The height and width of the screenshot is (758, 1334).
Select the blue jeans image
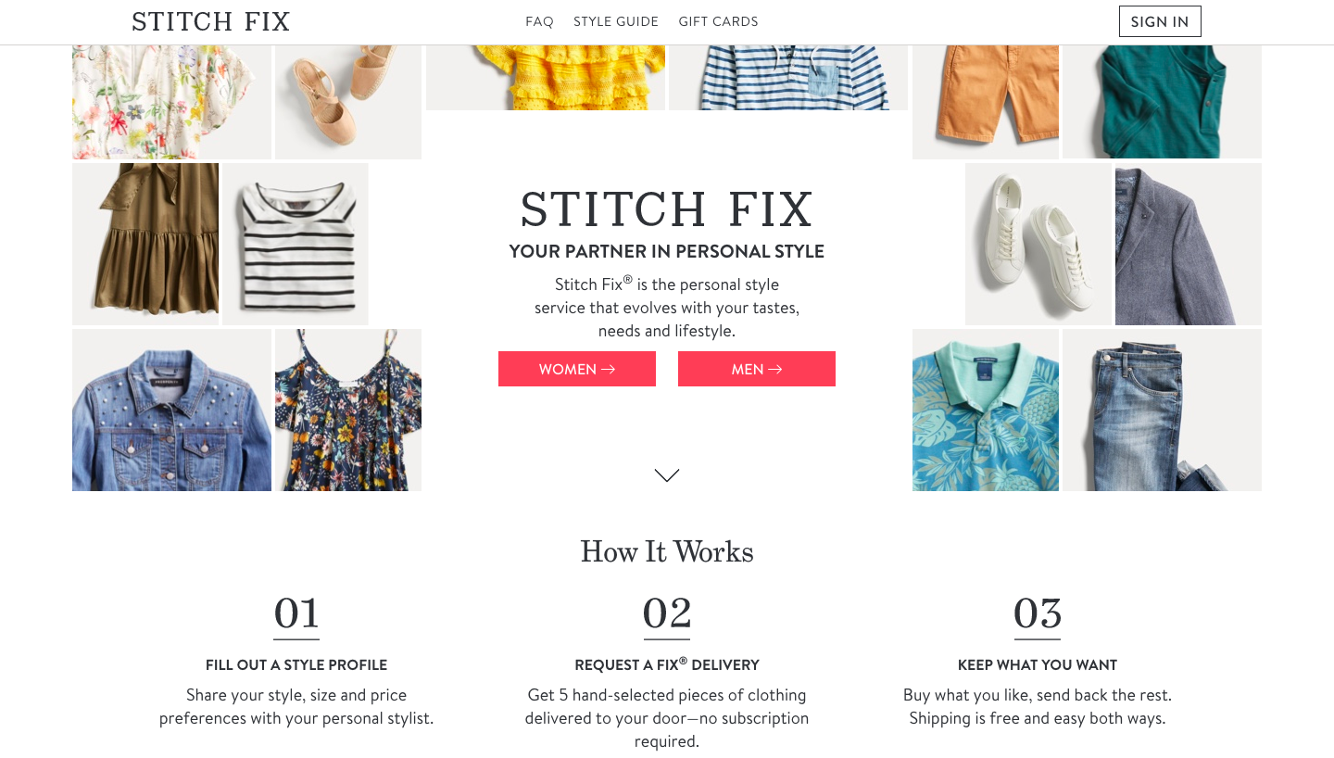(x=1162, y=410)
